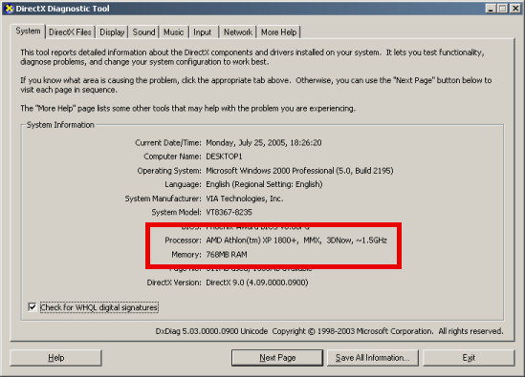Click the computer name 'DESKTOP1'

click(224, 157)
